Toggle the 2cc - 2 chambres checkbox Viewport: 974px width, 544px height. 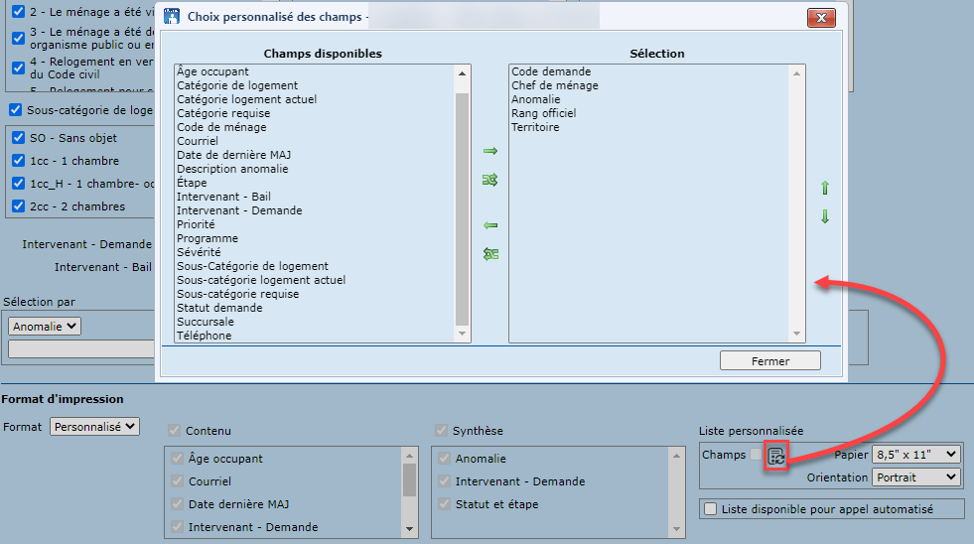[18, 206]
